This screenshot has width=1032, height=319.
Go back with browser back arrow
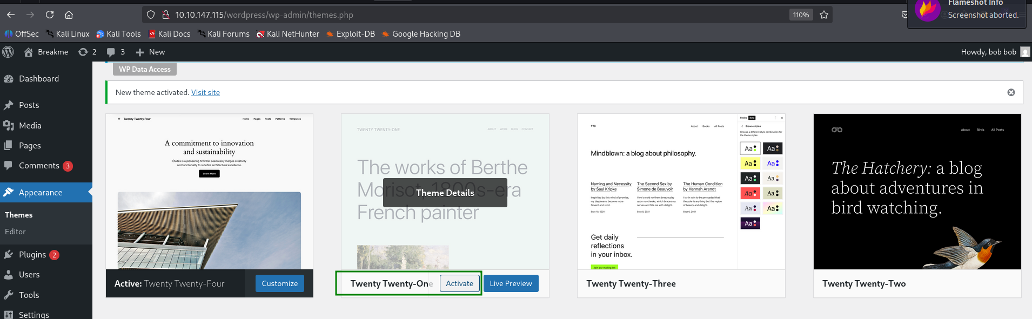click(x=11, y=15)
